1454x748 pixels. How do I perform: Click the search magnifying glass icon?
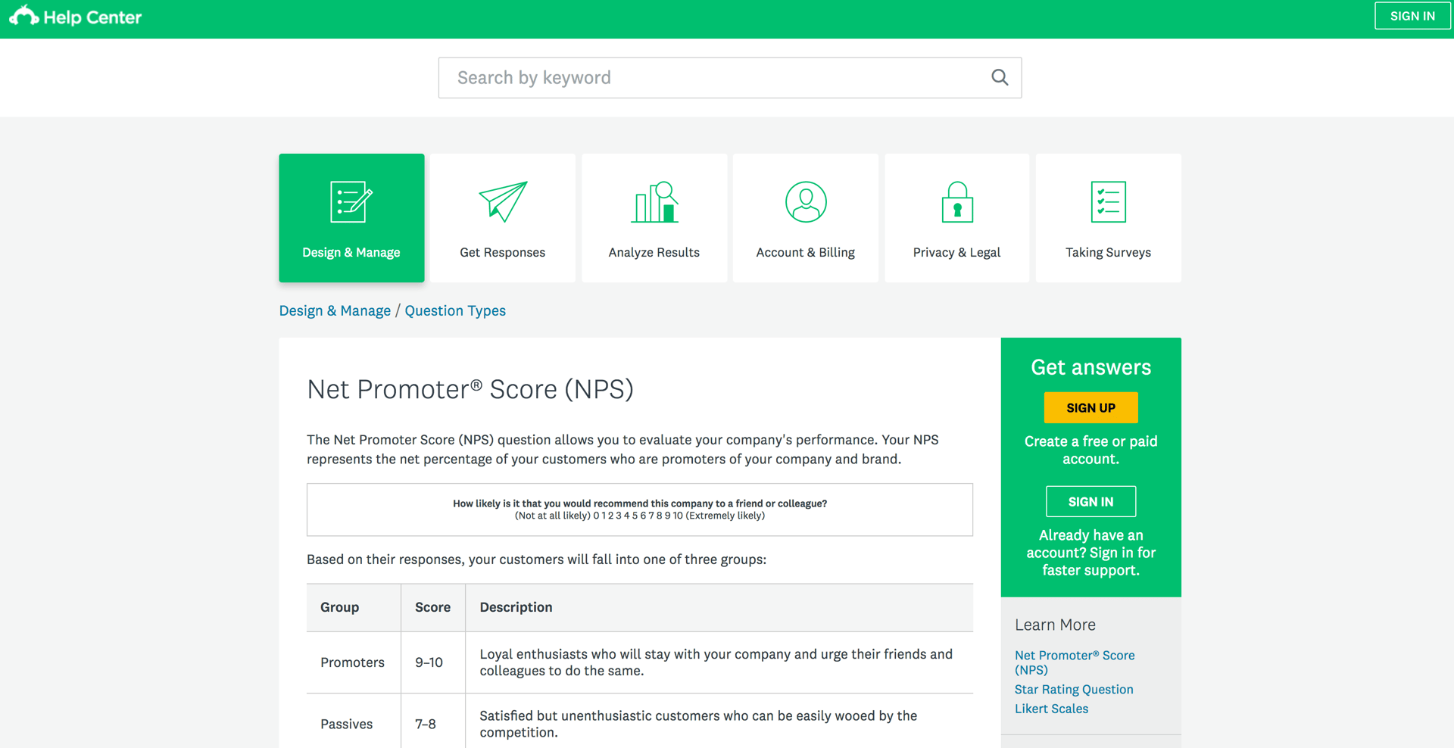coord(999,77)
